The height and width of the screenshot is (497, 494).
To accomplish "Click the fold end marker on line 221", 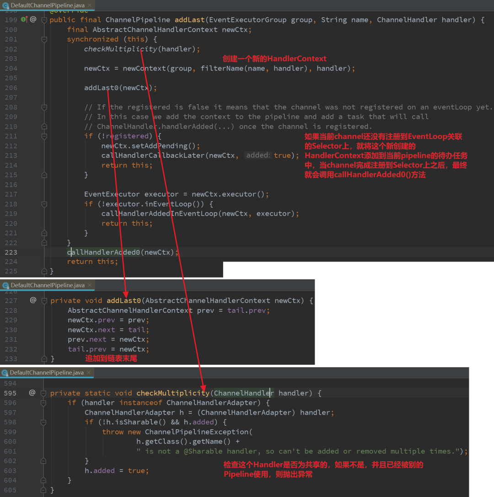I will click(x=44, y=233).
